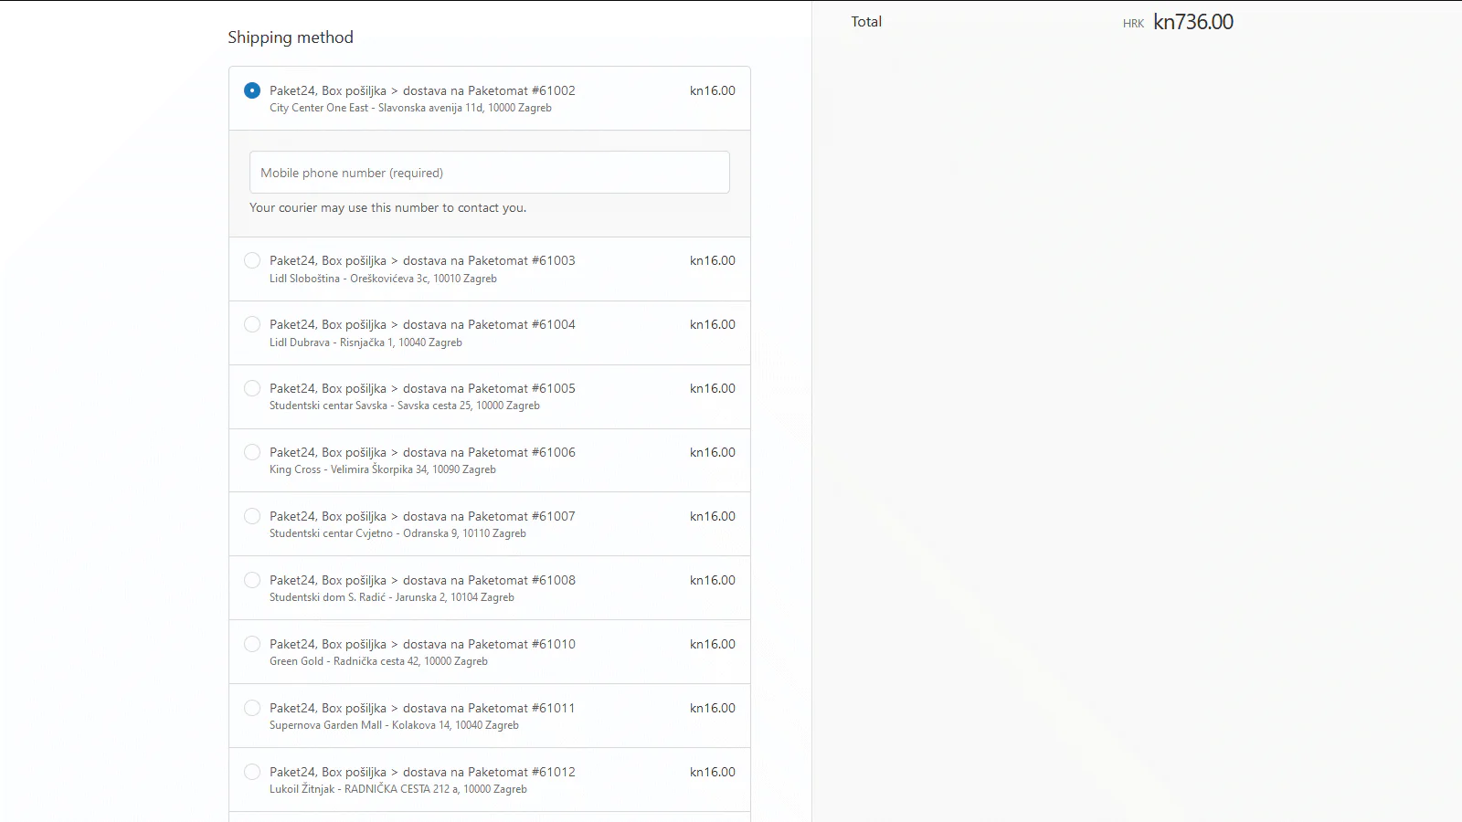This screenshot has height=822, width=1462.
Task: Click Paketomat #61003 option title text
Action: click(x=422, y=260)
